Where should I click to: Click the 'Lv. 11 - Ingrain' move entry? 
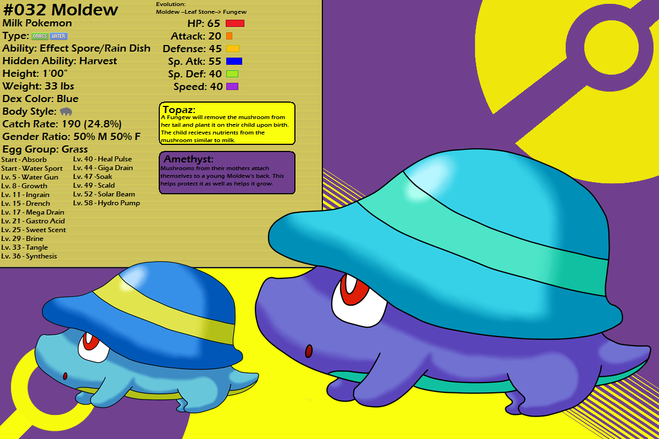point(25,194)
